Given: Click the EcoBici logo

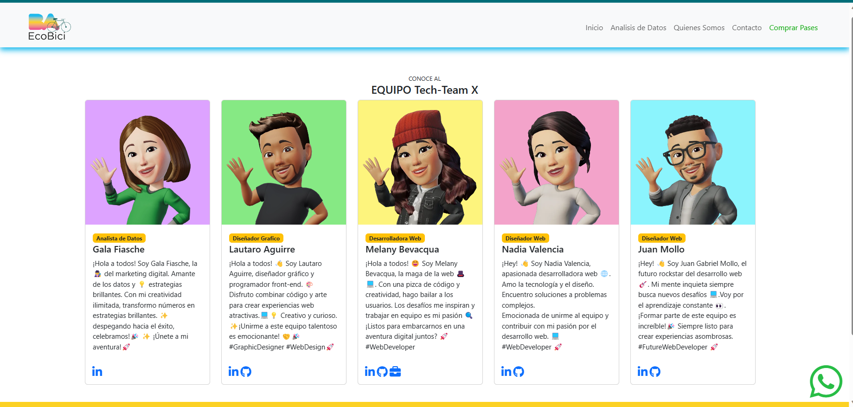Looking at the screenshot, I should [49, 27].
